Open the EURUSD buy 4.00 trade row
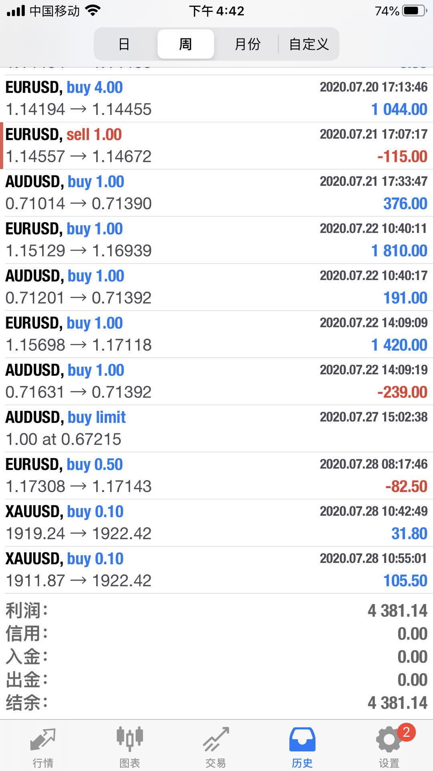This screenshot has height=771, width=433. click(x=216, y=98)
